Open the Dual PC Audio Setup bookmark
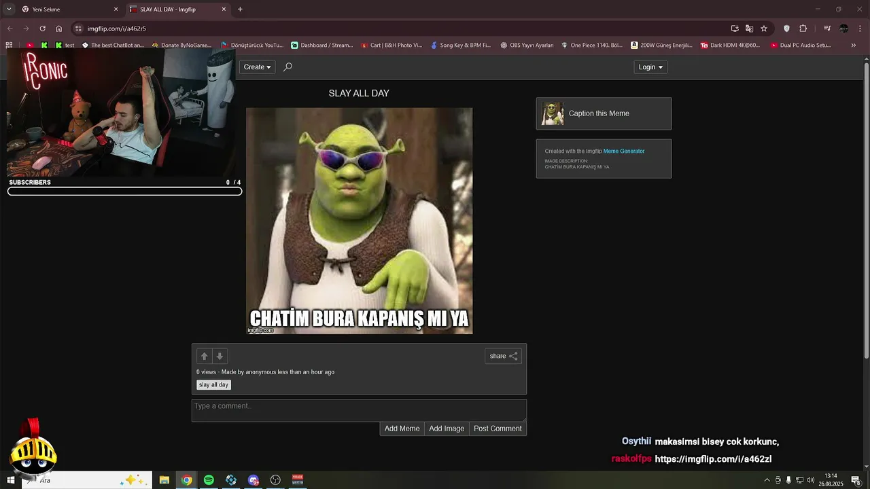 [801, 46]
